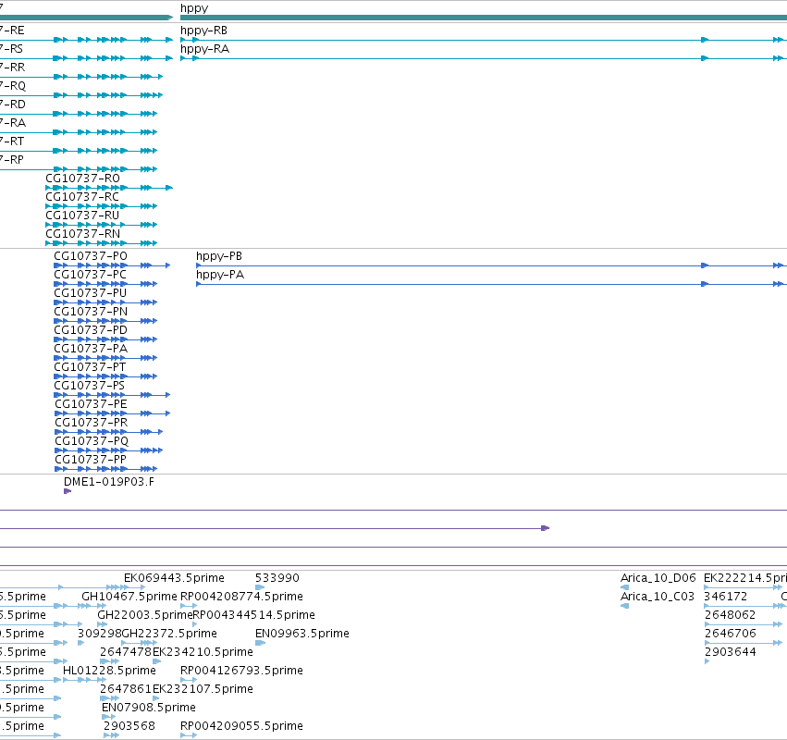
Task: Click the 533990 feature label
Action: 277,578
